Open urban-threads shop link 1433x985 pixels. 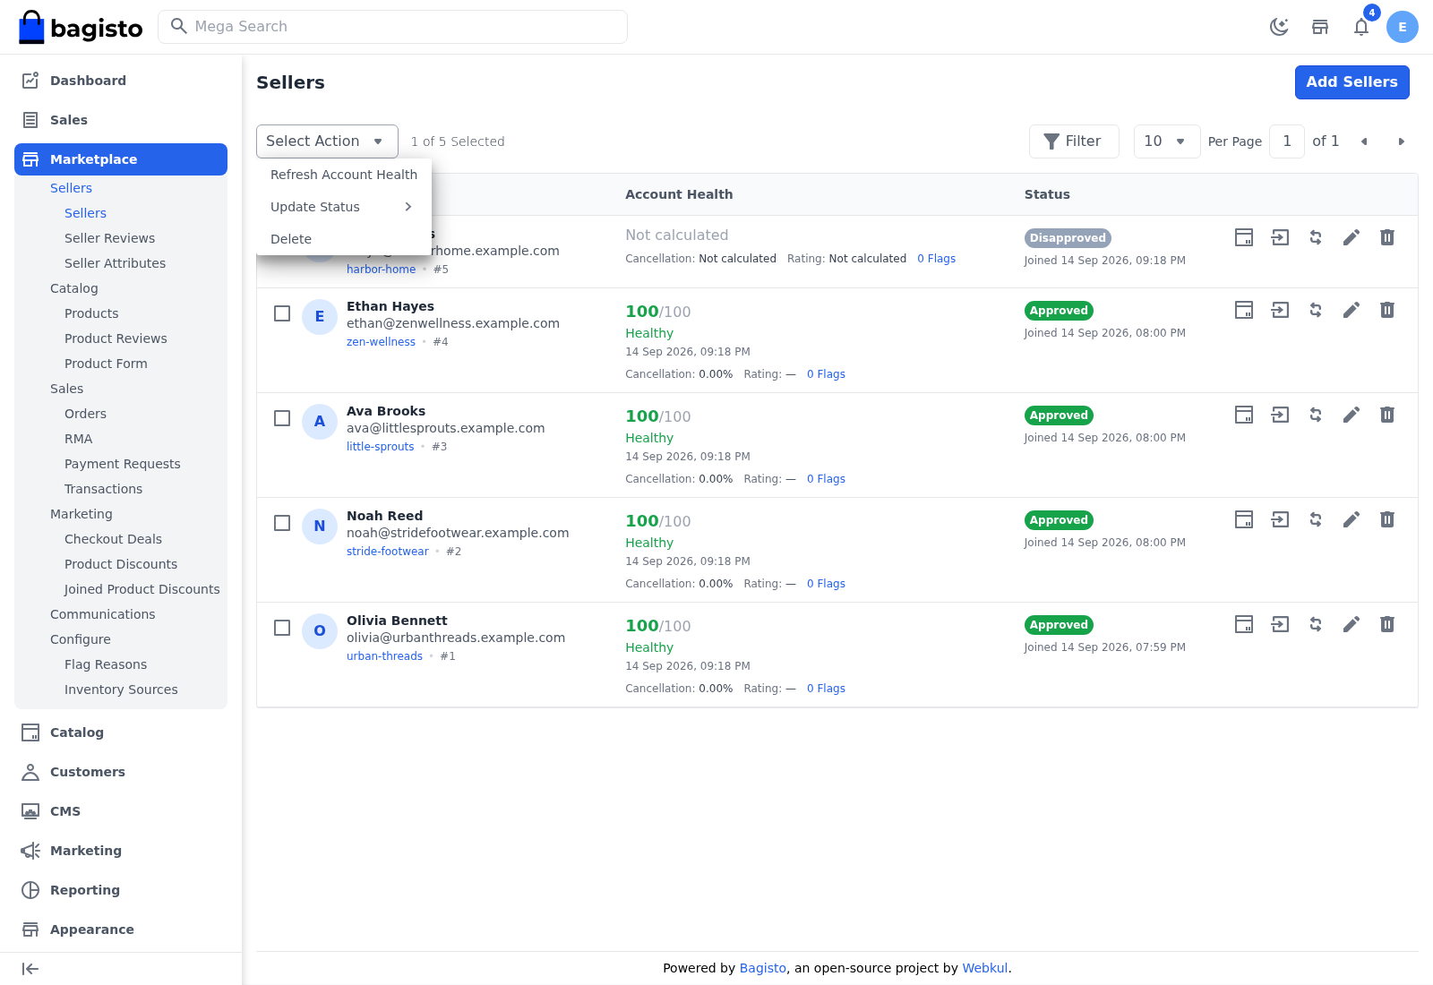[x=384, y=656]
